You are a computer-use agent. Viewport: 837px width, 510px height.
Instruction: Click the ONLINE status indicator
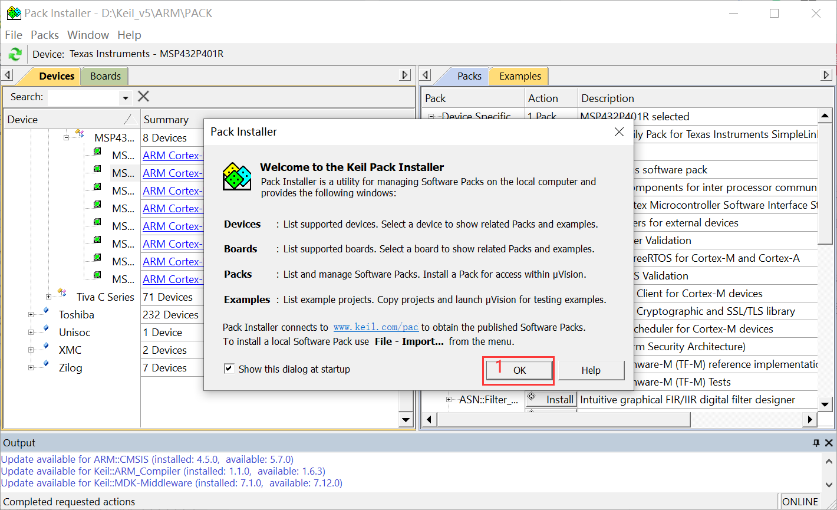(x=800, y=502)
